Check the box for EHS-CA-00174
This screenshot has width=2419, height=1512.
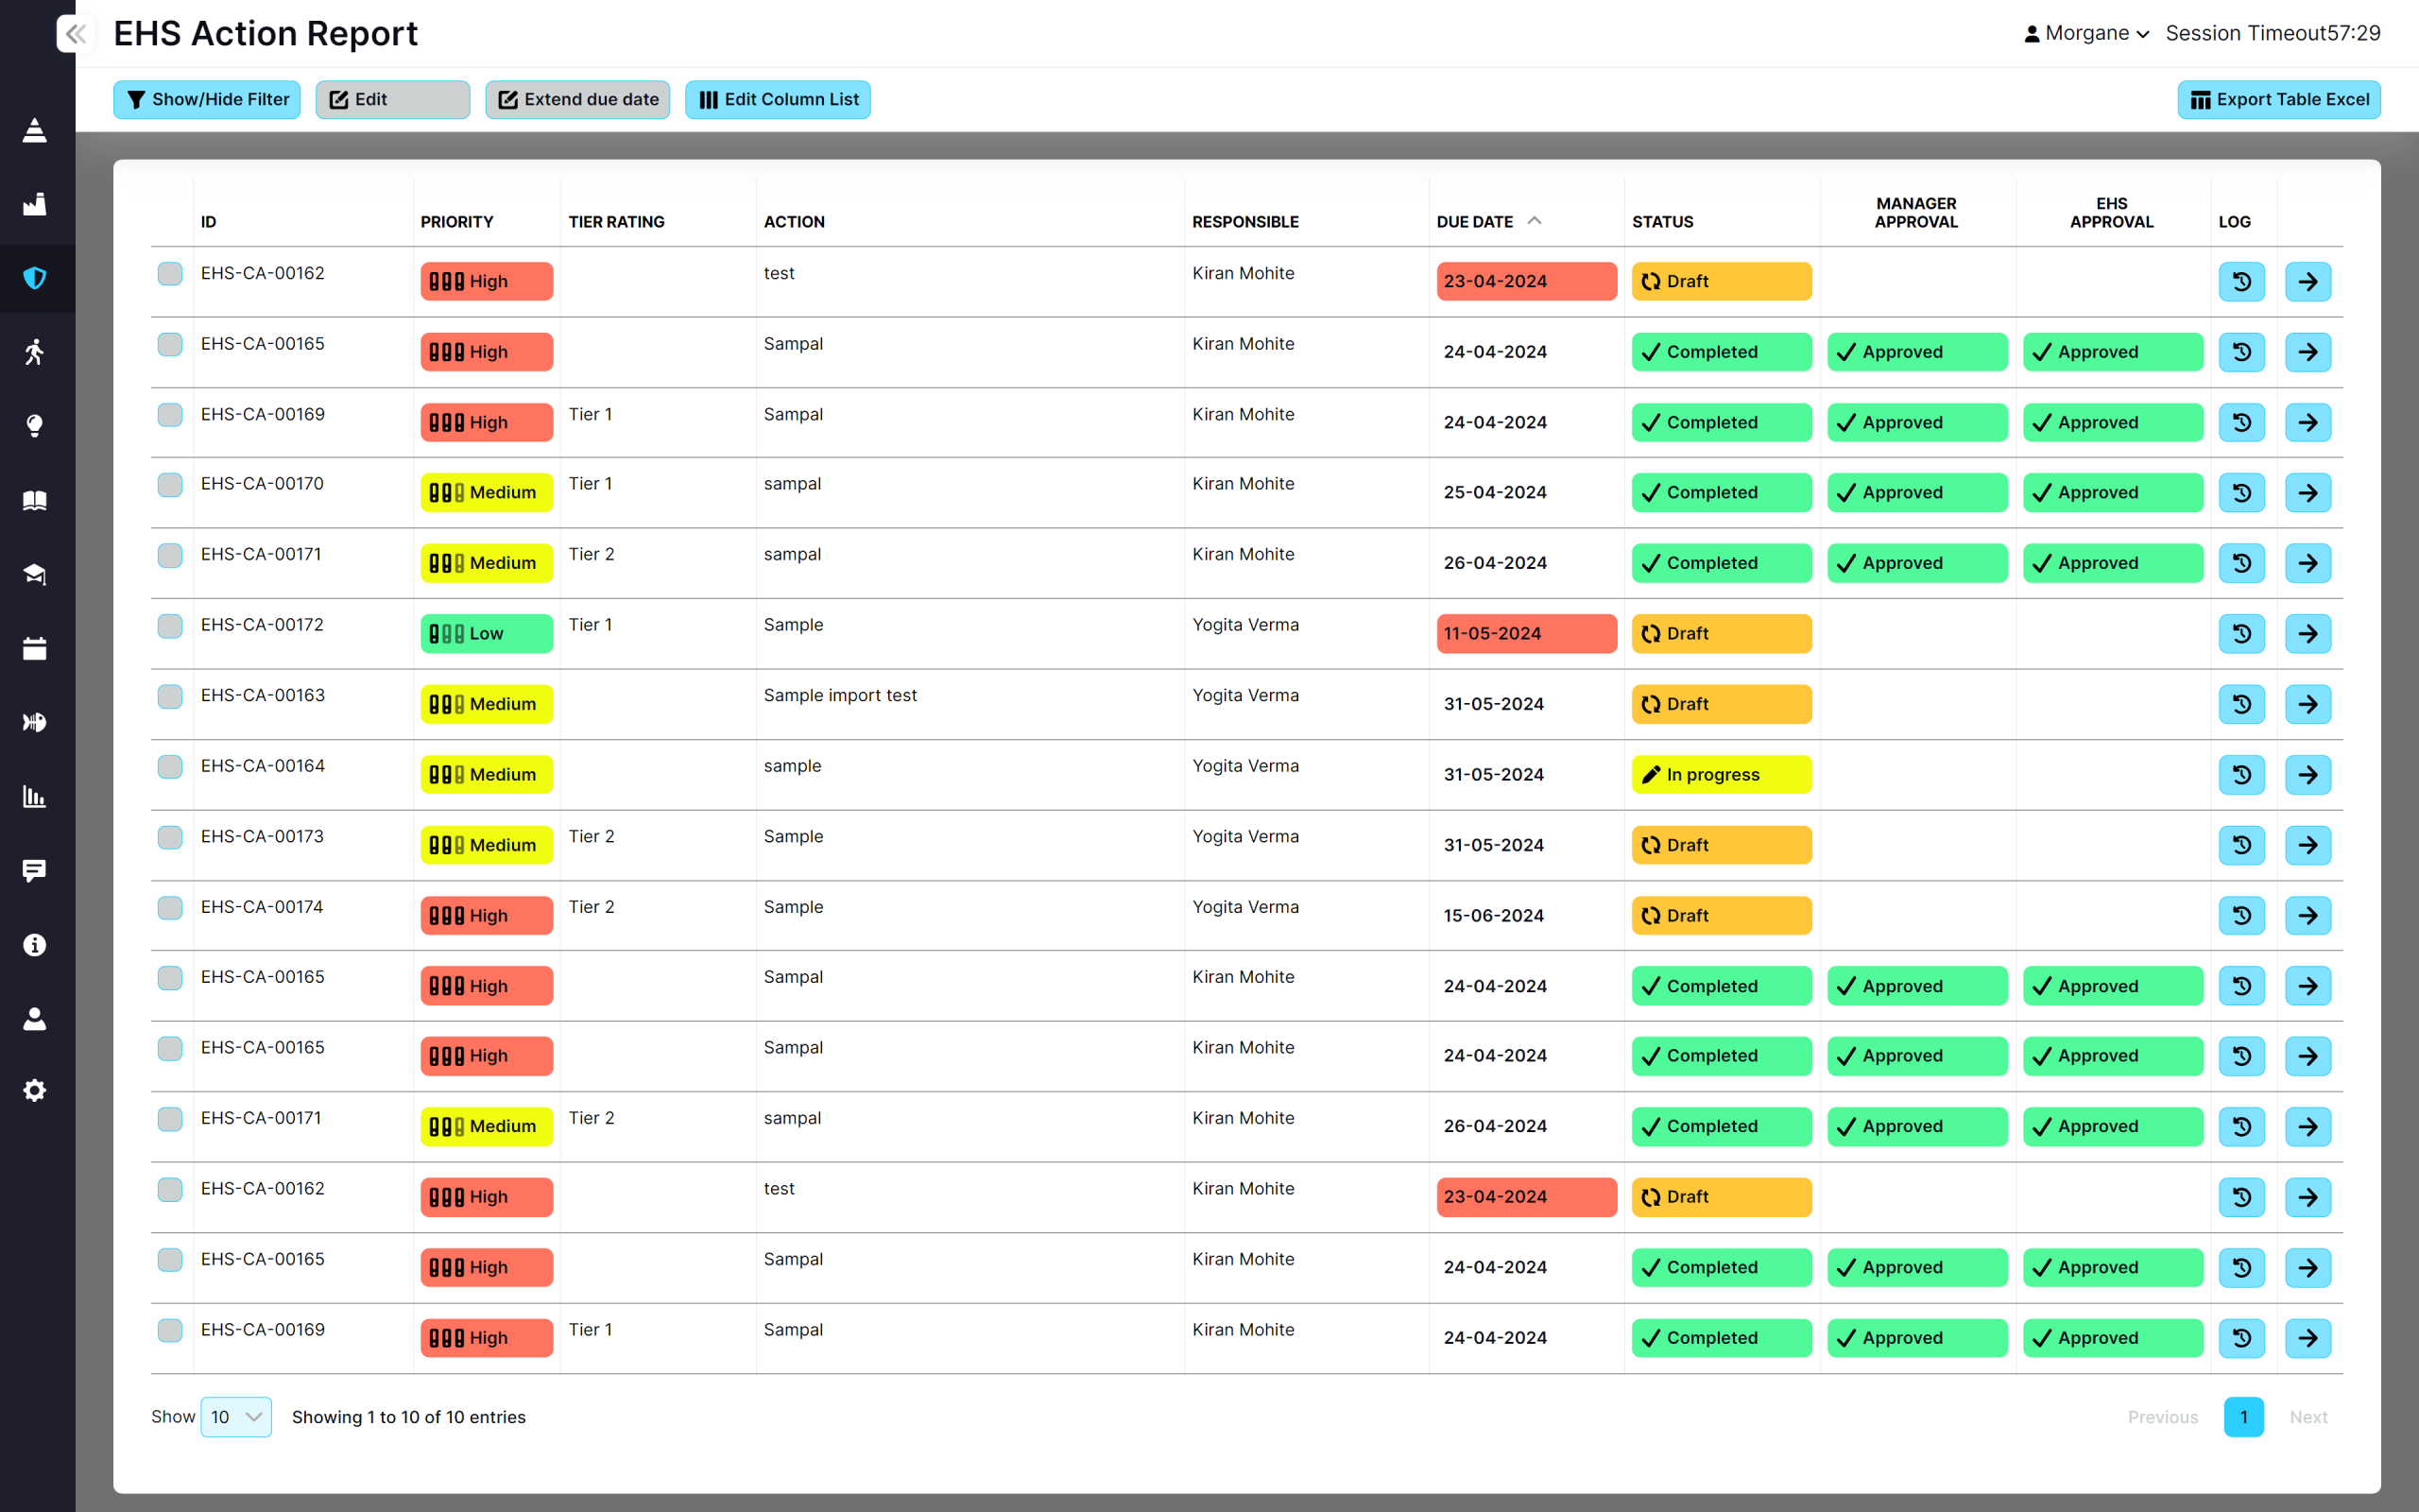click(x=170, y=908)
